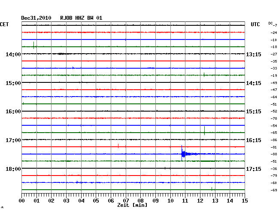Select the station title RJOB HHZ BW 01
Screen dimensions: 279x212
[81, 18]
